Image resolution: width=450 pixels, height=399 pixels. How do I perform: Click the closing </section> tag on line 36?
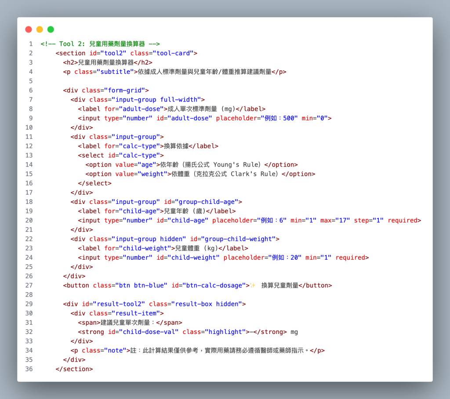click(x=74, y=369)
